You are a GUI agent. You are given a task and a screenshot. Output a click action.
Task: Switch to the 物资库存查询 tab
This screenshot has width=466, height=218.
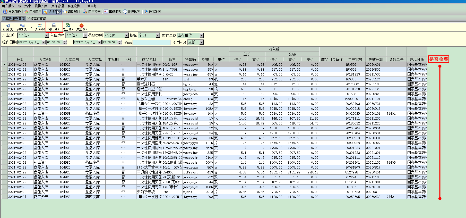coord(37,19)
